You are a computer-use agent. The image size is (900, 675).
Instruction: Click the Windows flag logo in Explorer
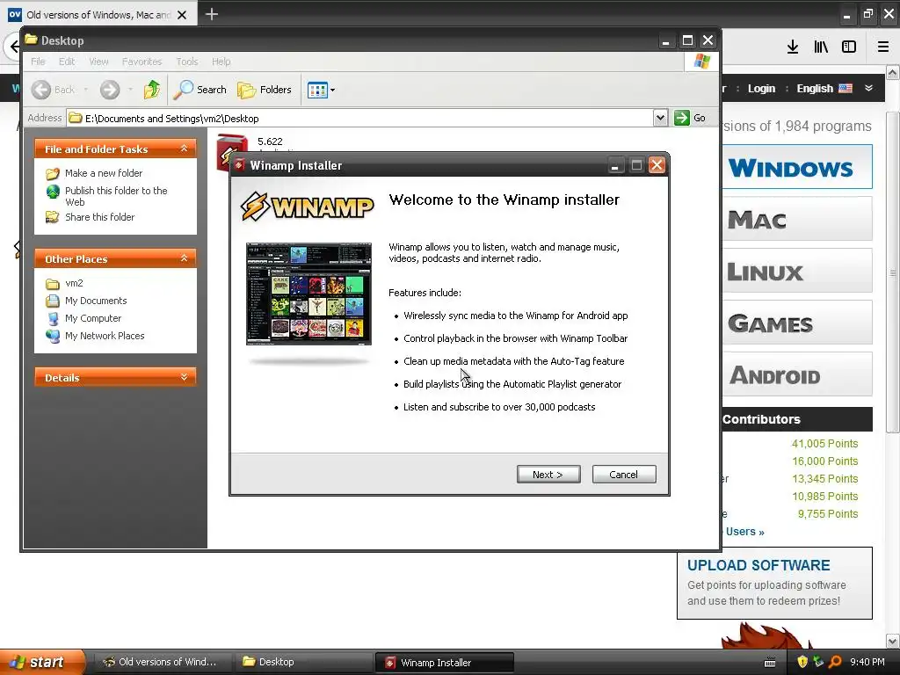701,62
